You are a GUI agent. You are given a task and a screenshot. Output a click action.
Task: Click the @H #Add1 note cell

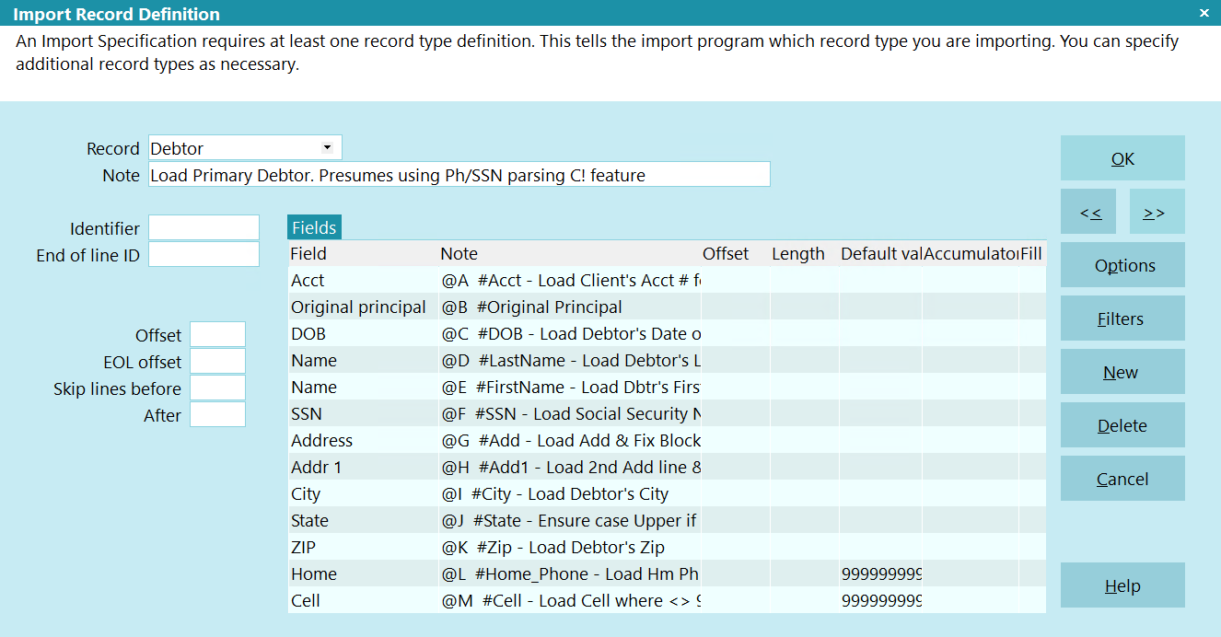[x=569, y=467]
